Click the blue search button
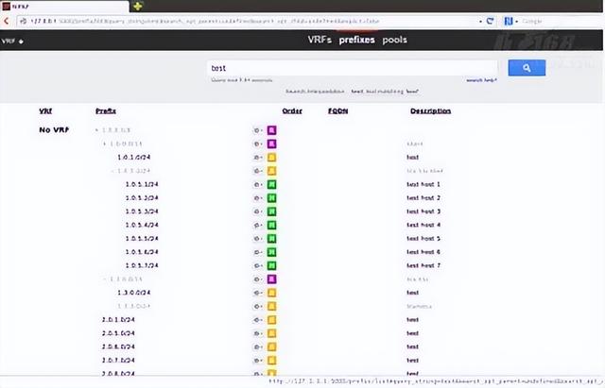Screen dimensions: 605x388 click(526, 68)
